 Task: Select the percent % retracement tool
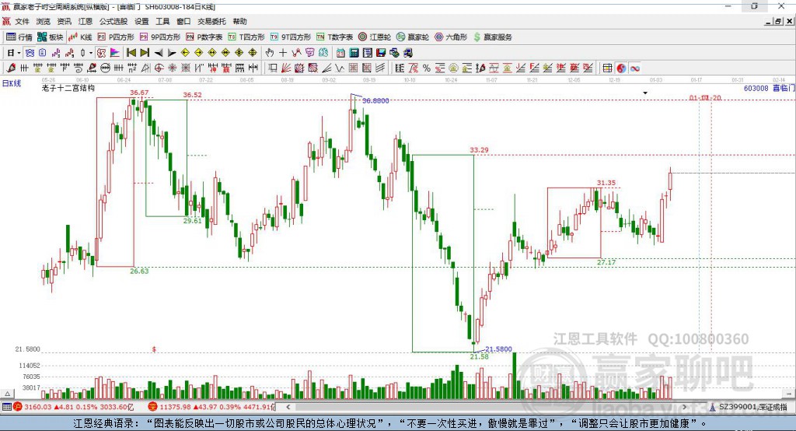427,68
